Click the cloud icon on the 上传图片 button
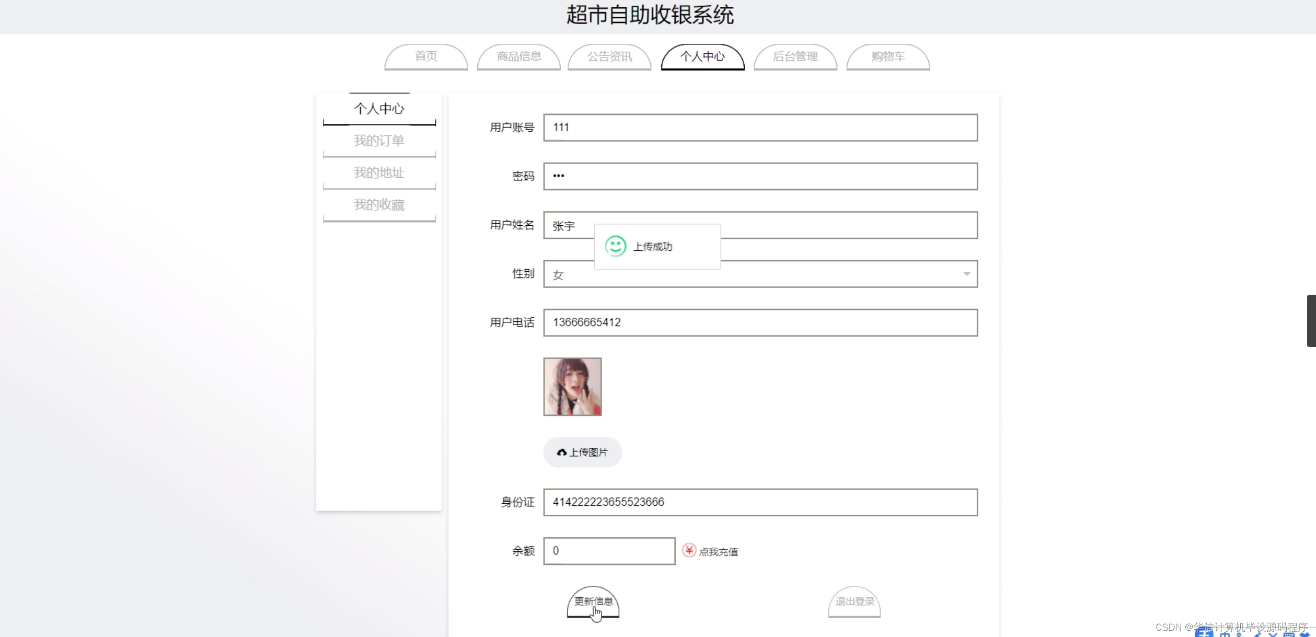 point(561,452)
